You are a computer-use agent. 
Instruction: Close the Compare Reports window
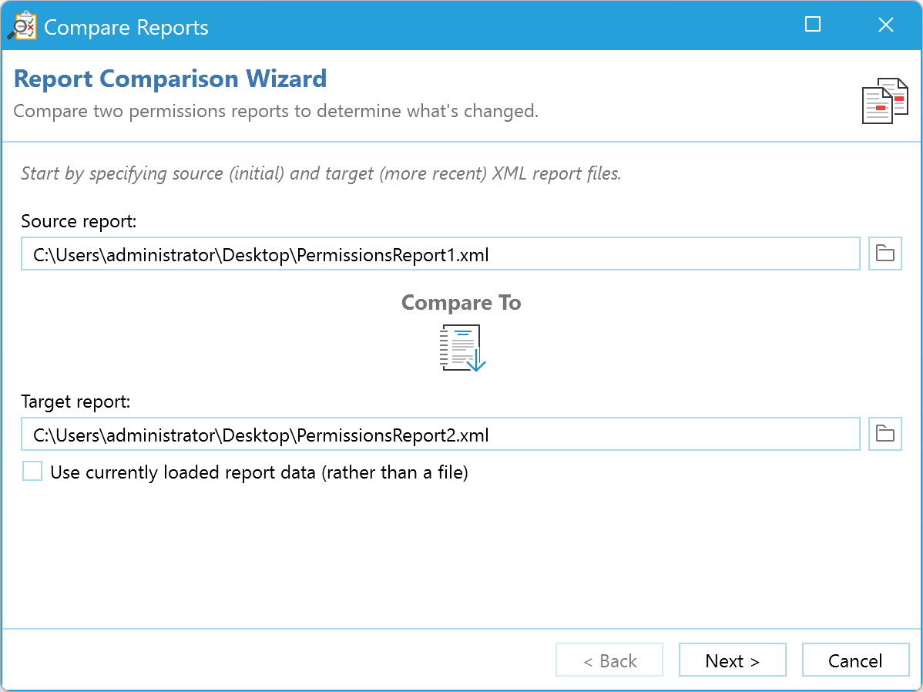[885, 24]
